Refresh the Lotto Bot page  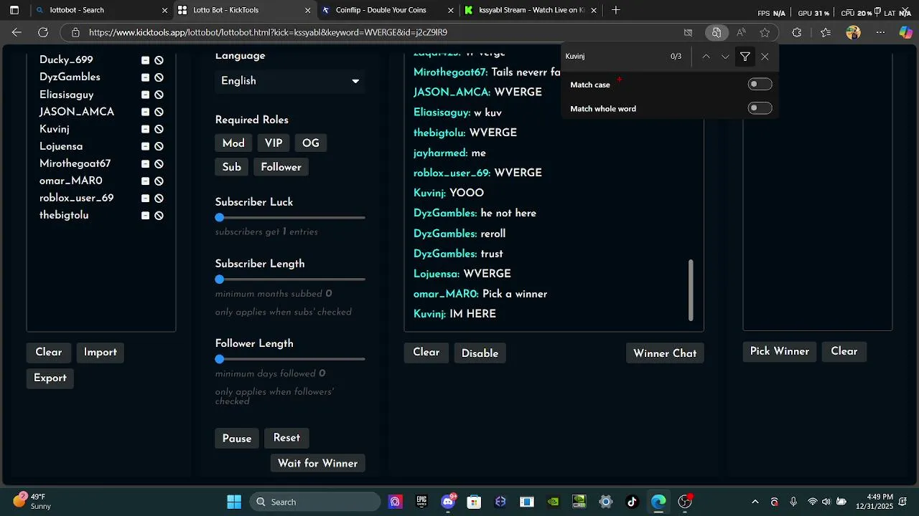tap(43, 32)
